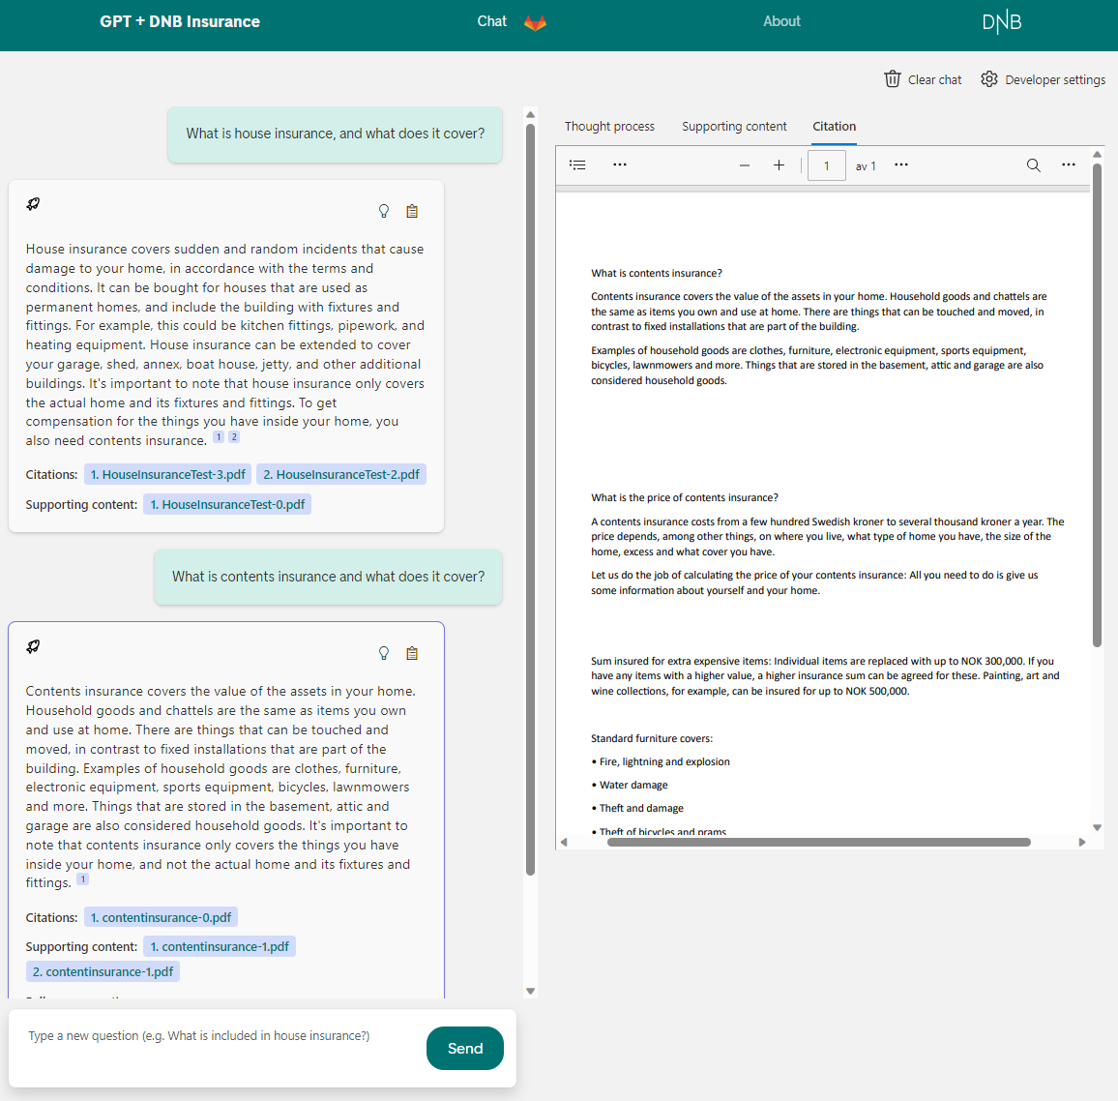Click 'What is contents insurance' user message bubble
This screenshot has width=1118, height=1101.
point(329,577)
